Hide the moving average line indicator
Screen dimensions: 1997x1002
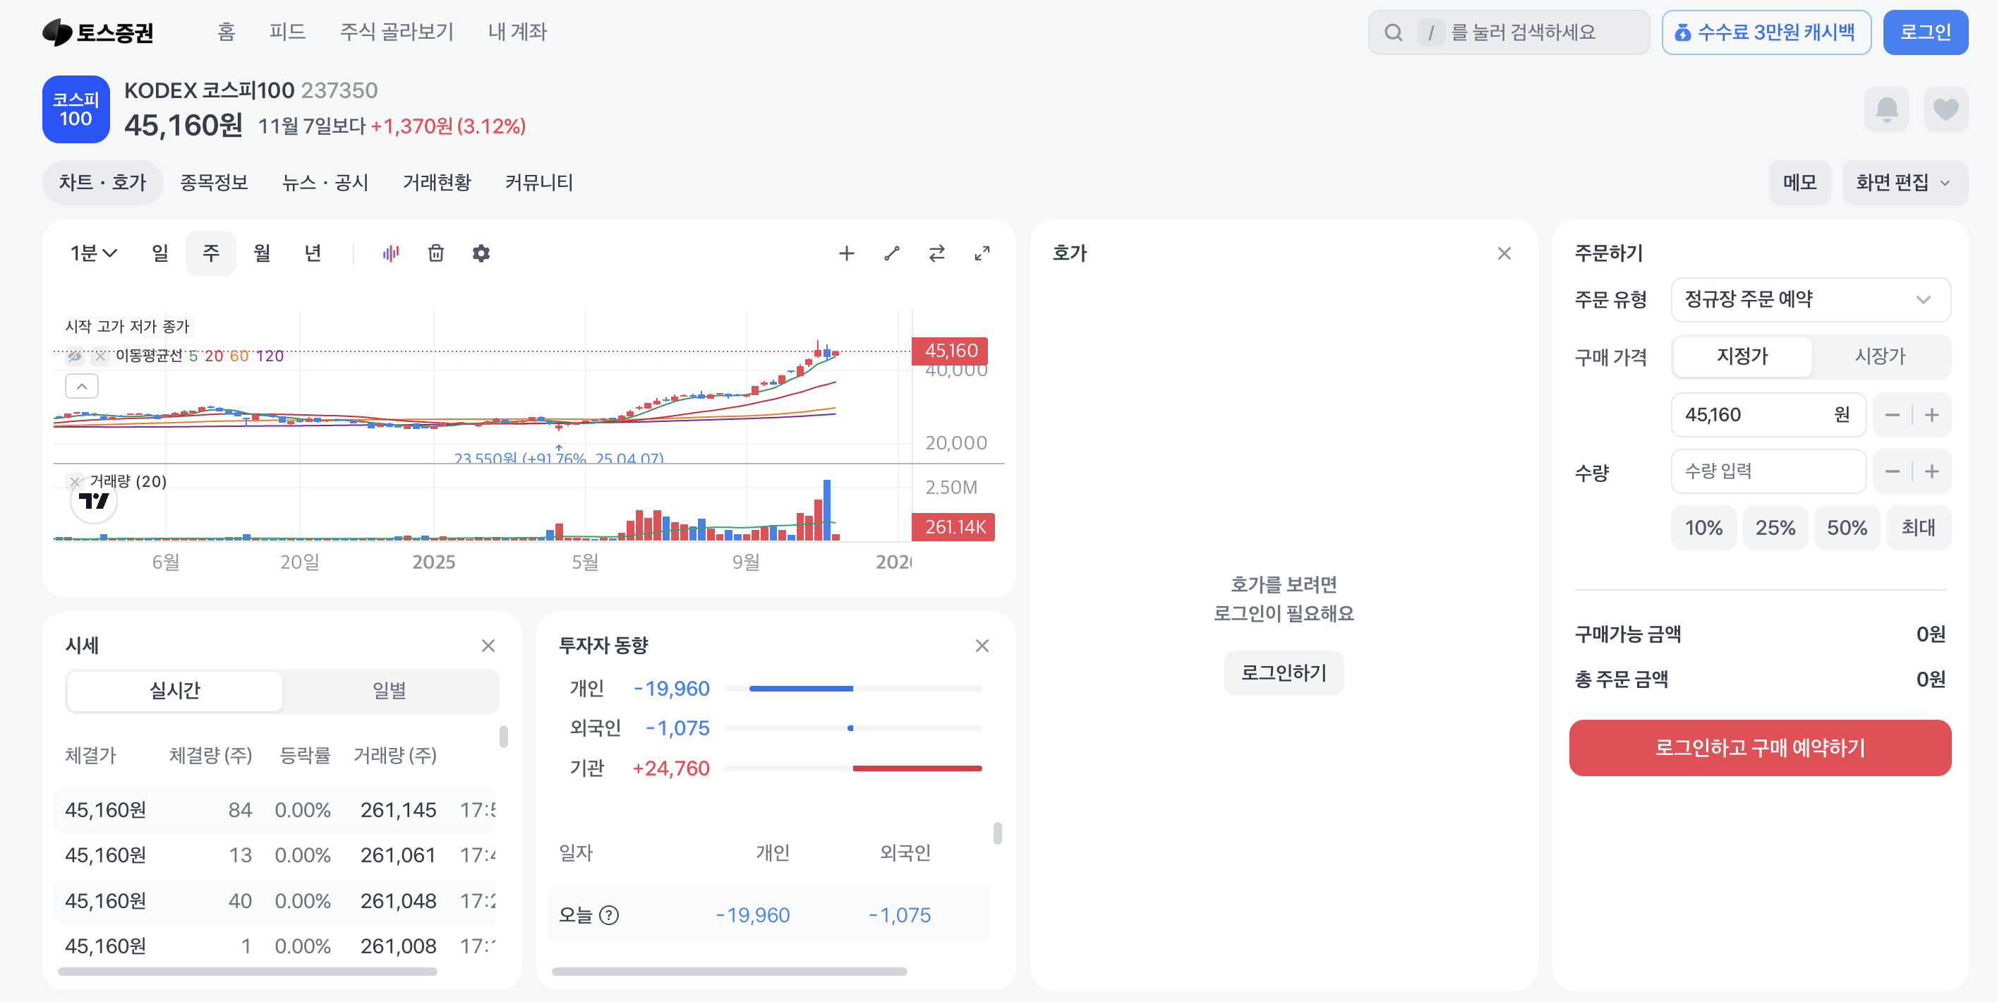click(74, 356)
